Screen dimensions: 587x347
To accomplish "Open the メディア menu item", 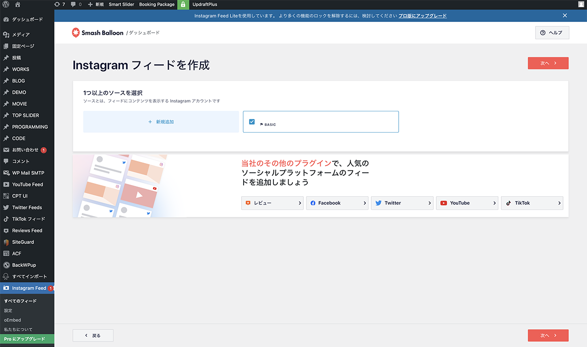I will (21, 35).
